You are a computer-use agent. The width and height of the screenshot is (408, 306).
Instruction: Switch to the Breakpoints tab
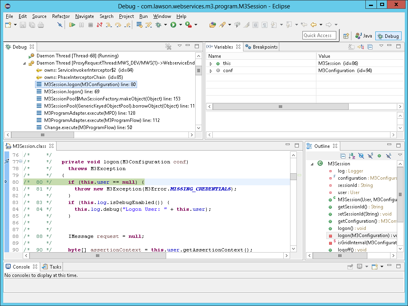tap(261, 47)
